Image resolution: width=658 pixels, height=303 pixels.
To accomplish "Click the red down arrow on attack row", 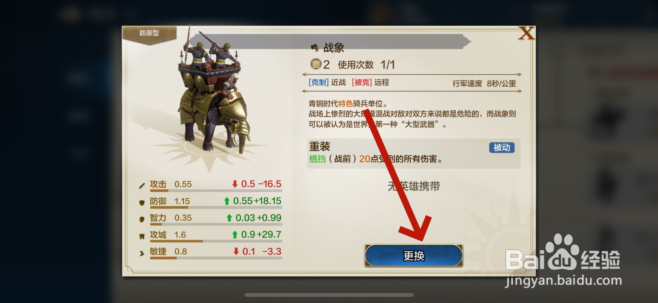I will (235, 184).
